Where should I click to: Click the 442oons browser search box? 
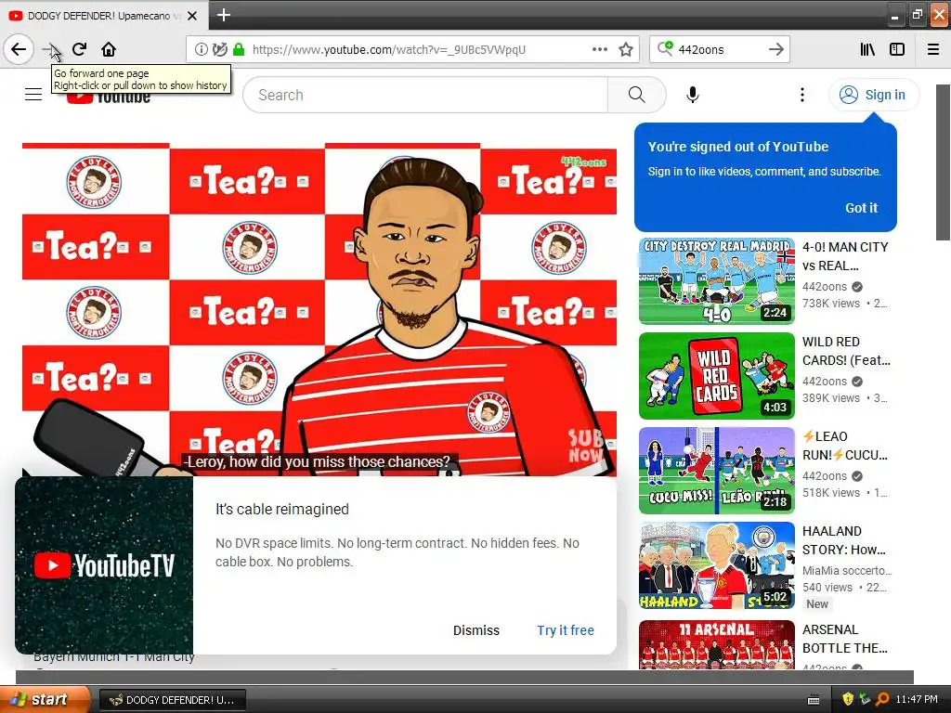720,49
